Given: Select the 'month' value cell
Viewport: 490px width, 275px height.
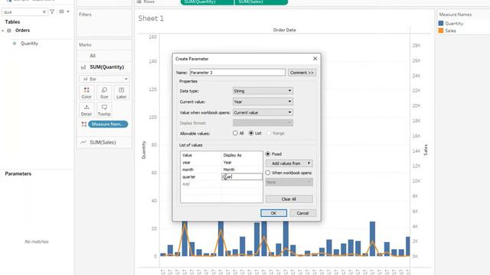Looking at the screenshot, I should (201, 170).
